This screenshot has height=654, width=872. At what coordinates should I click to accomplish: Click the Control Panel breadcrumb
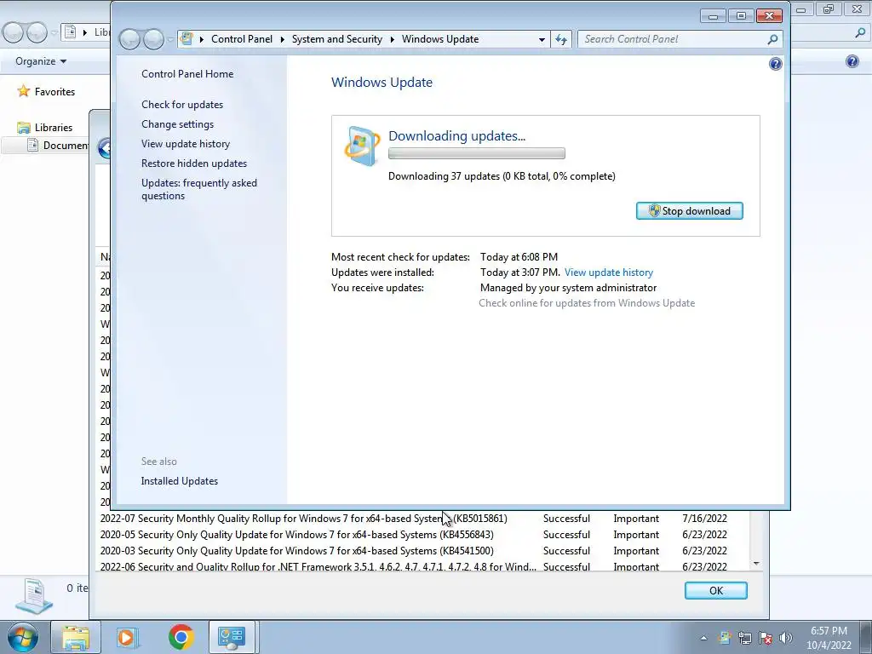[242, 39]
